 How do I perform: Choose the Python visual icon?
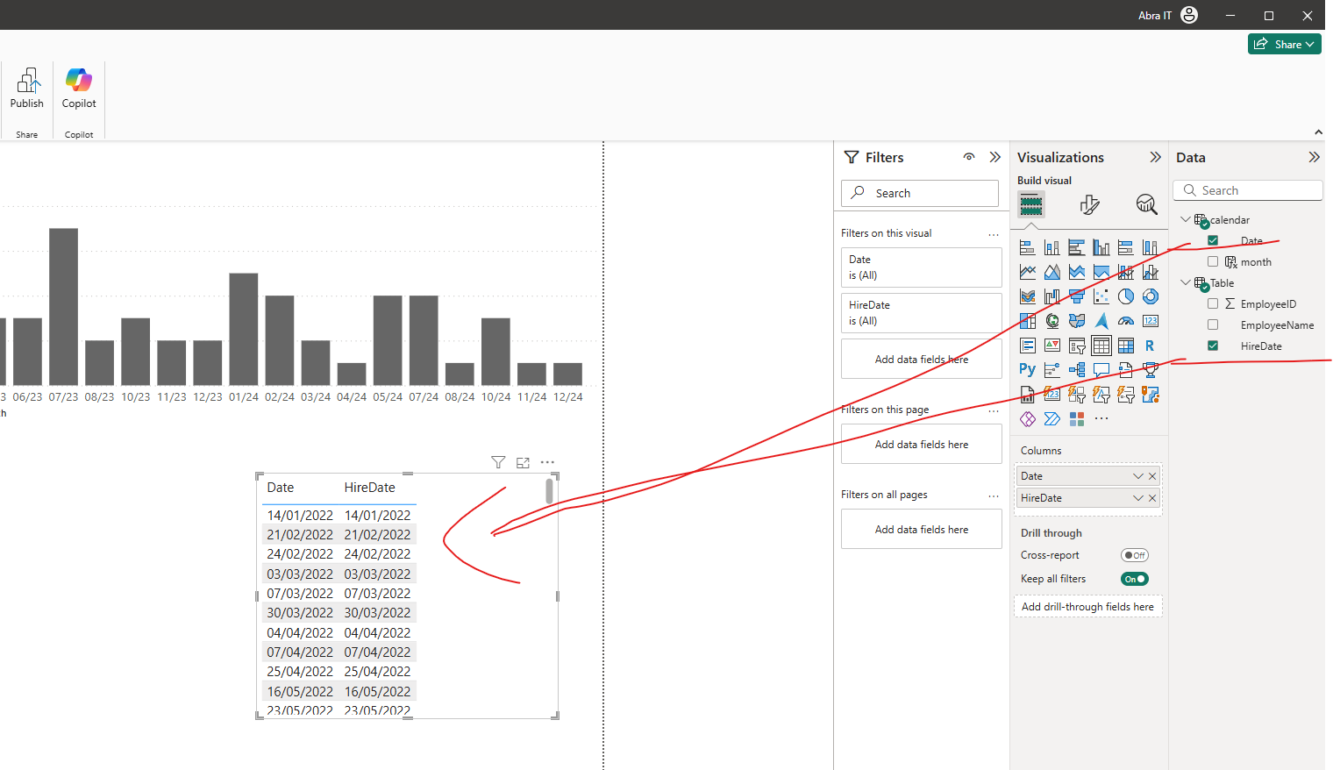coord(1028,370)
